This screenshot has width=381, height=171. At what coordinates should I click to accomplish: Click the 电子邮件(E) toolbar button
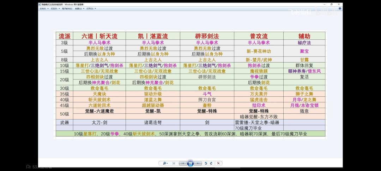(67, 8)
